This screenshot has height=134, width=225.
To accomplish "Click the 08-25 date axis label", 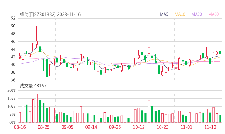I will [x=43, y=127].
